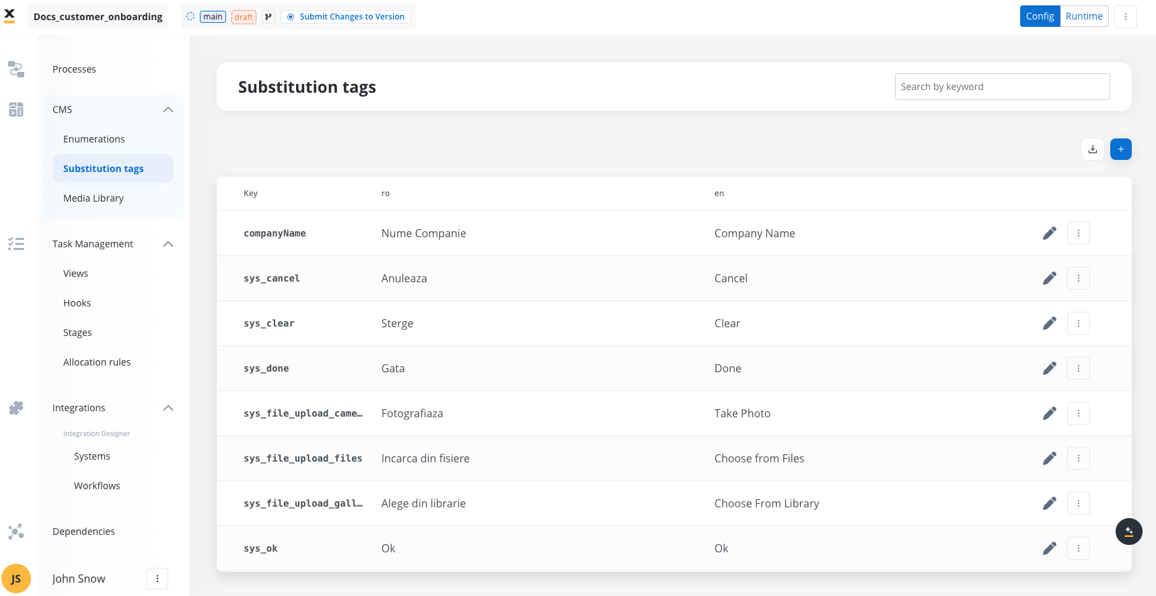Viewport: 1156px width, 596px height.
Task: Click the Key column header
Action: coord(250,194)
